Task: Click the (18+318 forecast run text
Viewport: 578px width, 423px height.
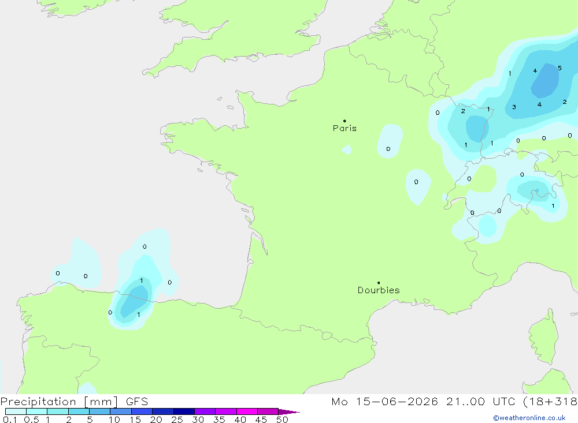Action: point(550,402)
